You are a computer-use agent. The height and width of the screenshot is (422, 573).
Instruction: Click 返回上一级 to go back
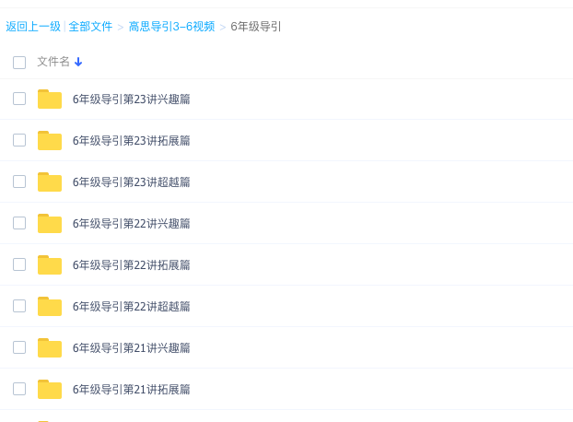[x=33, y=27]
